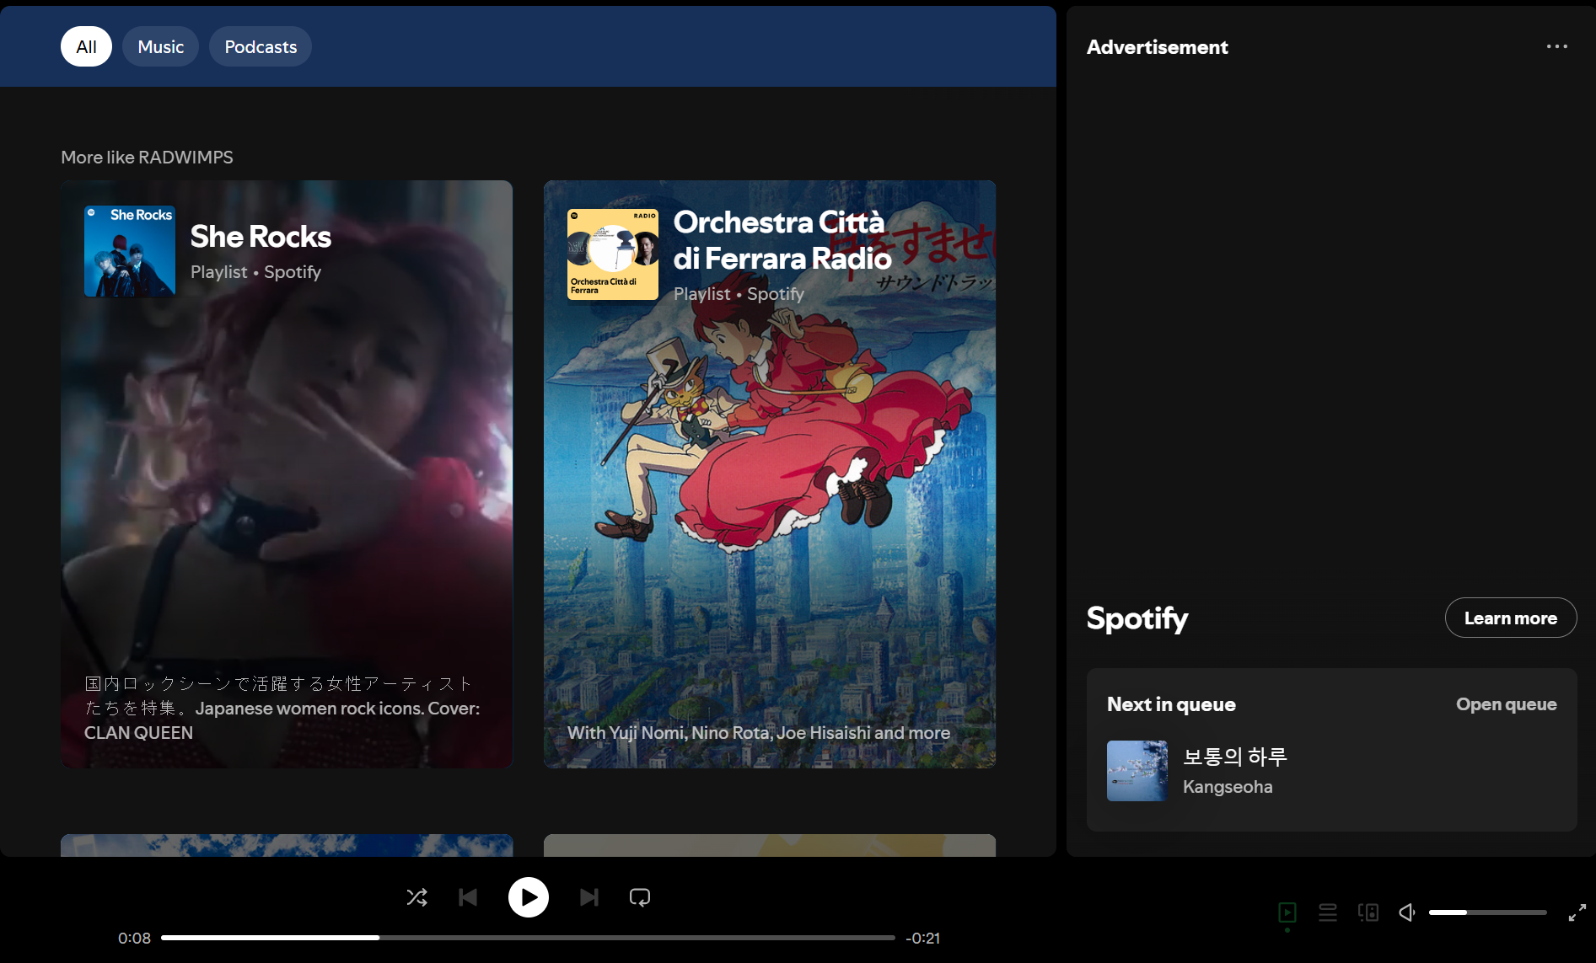The width and height of the screenshot is (1596, 963).
Task: Toggle shuffle playback
Action: [x=416, y=897]
